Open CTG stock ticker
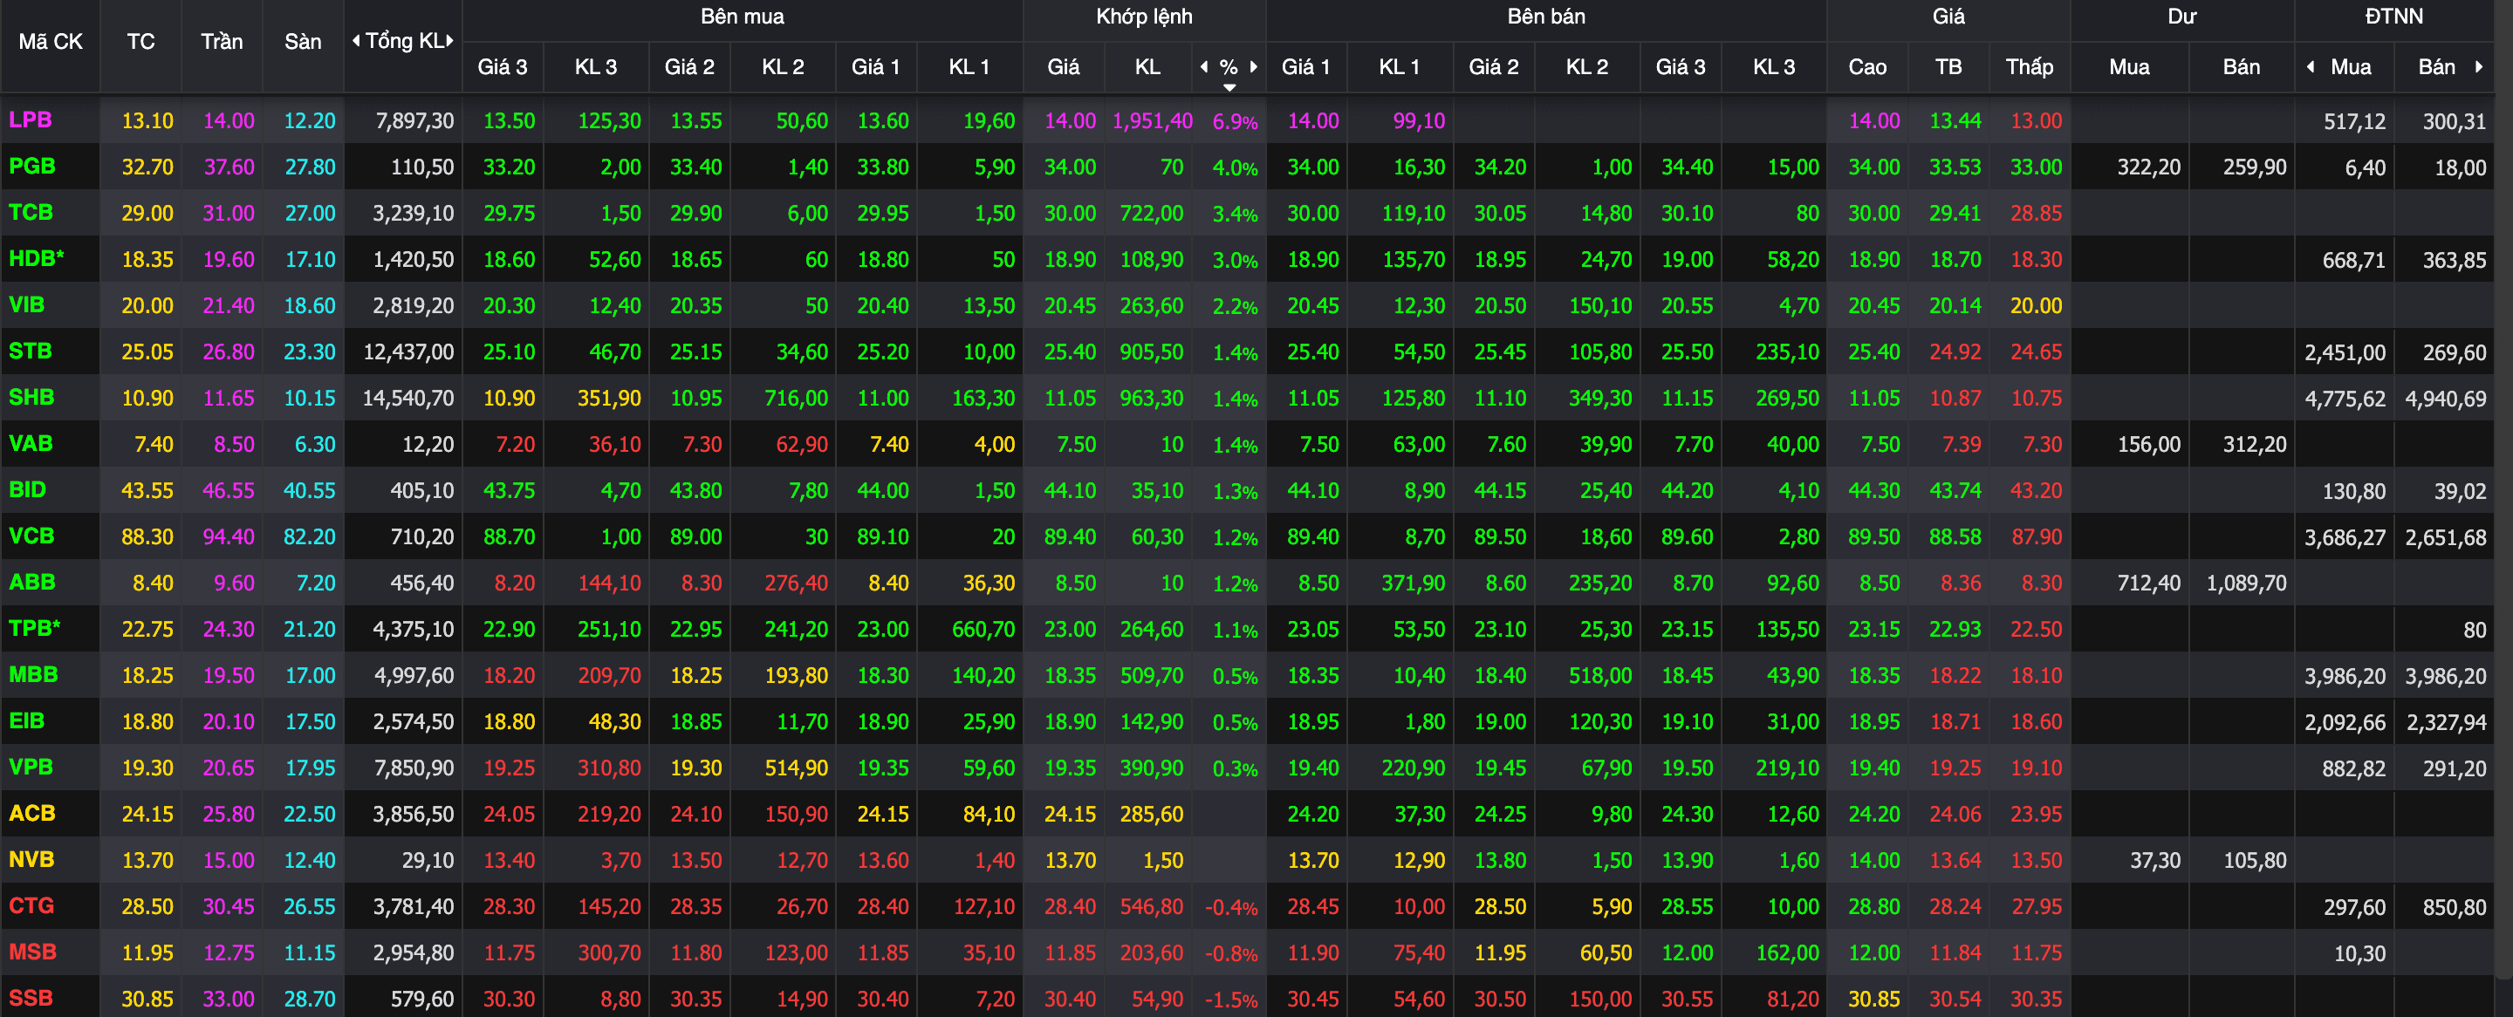This screenshot has width=2513, height=1017. (31, 906)
